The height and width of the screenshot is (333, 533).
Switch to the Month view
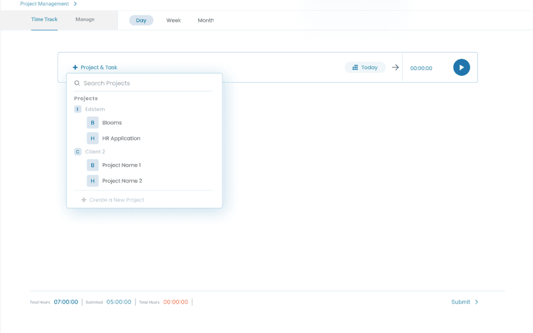tap(206, 21)
